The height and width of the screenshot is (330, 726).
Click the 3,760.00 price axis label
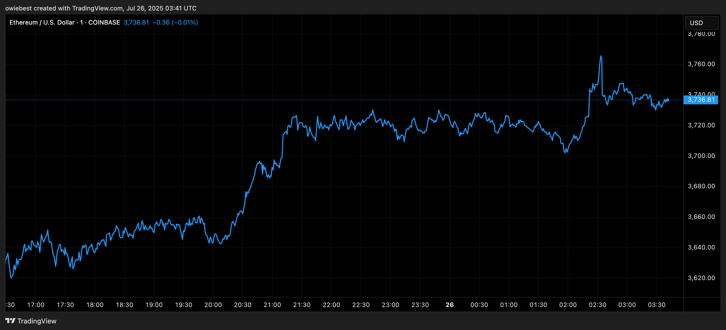701,64
